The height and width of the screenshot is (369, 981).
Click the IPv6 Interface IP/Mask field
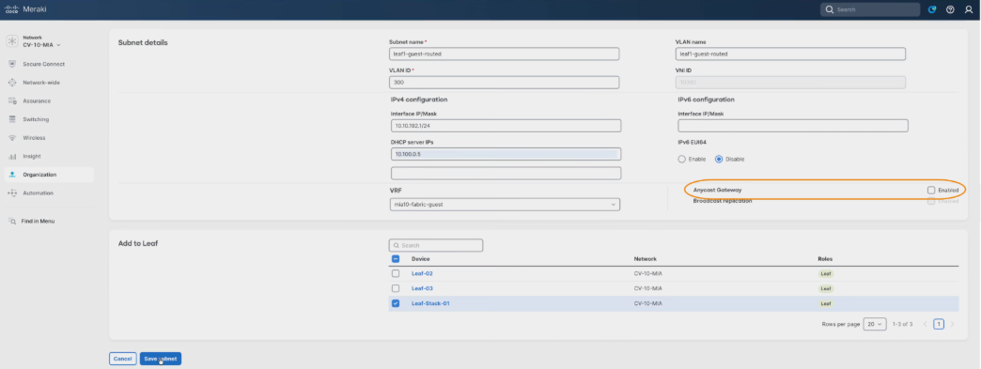click(x=793, y=126)
